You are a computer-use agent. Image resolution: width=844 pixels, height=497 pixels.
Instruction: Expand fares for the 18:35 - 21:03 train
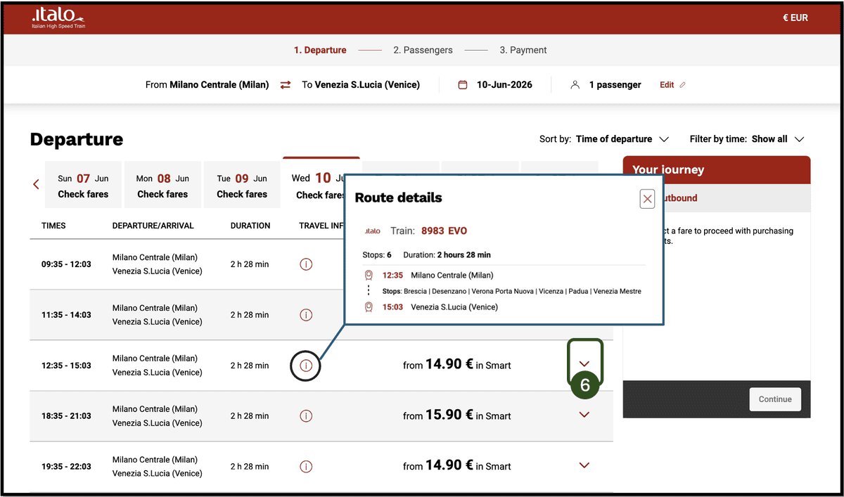pyautogui.click(x=584, y=415)
